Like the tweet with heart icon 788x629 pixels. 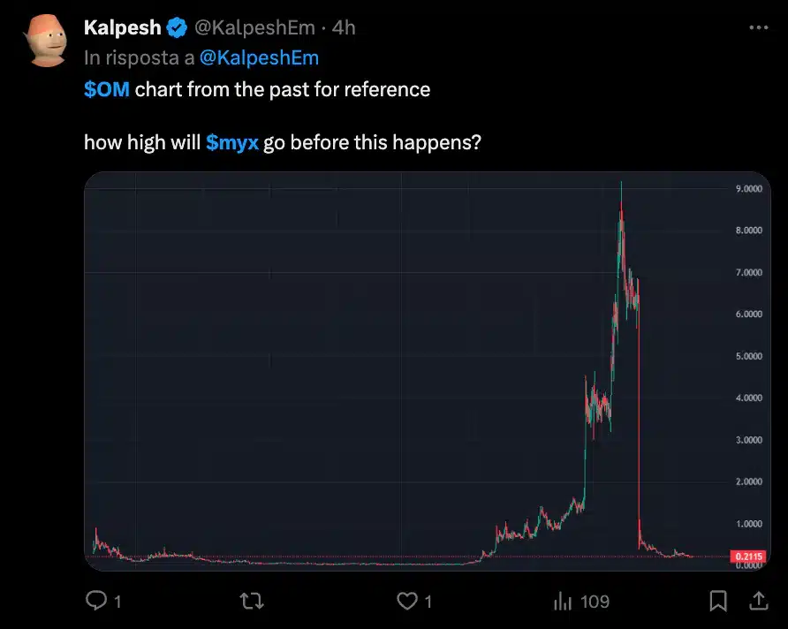point(406,602)
